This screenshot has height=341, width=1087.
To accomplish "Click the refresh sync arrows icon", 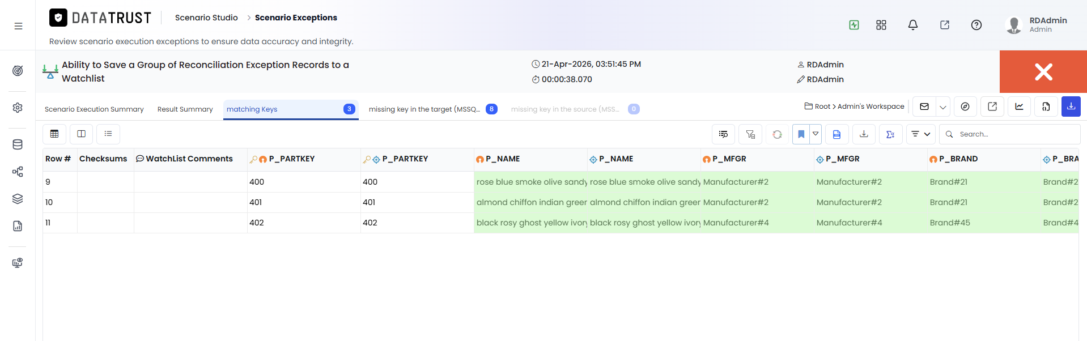I will (777, 134).
